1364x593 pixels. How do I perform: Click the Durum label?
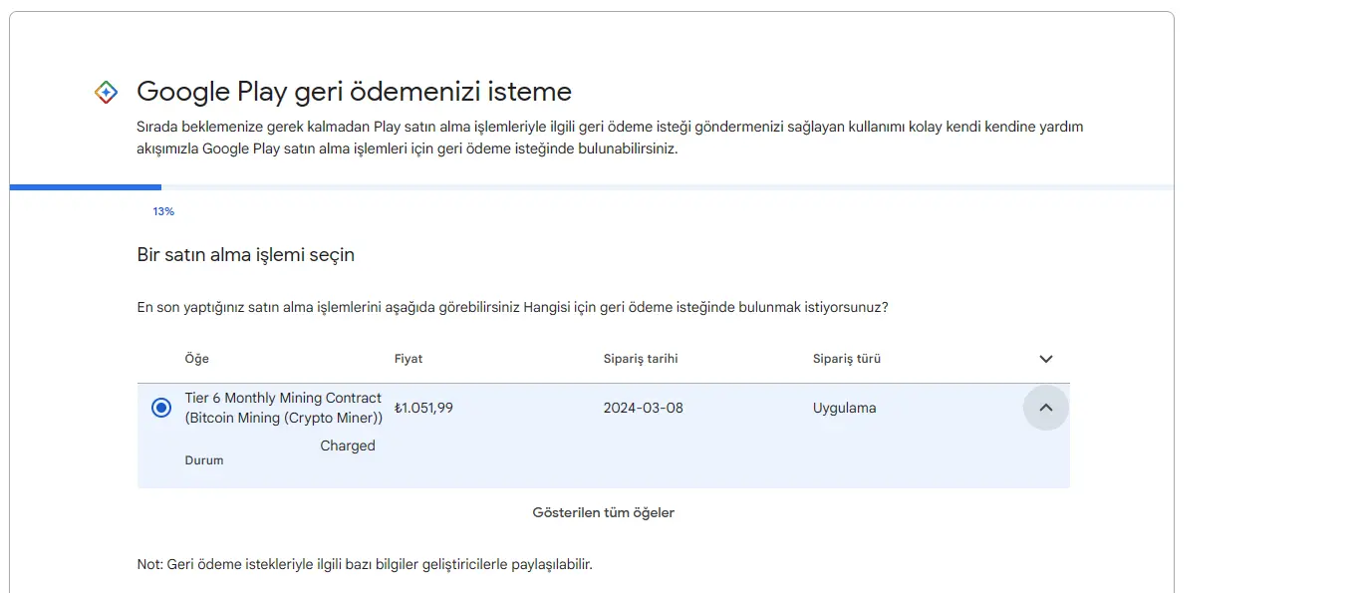pos(204,460)
